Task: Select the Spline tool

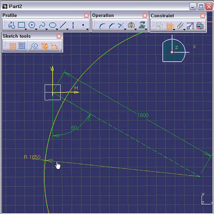Action: pyautogui.click(x=42, y=25)
